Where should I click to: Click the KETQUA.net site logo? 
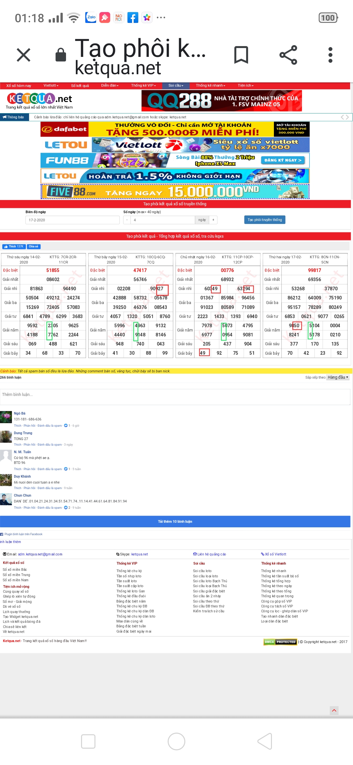[39, 101]
